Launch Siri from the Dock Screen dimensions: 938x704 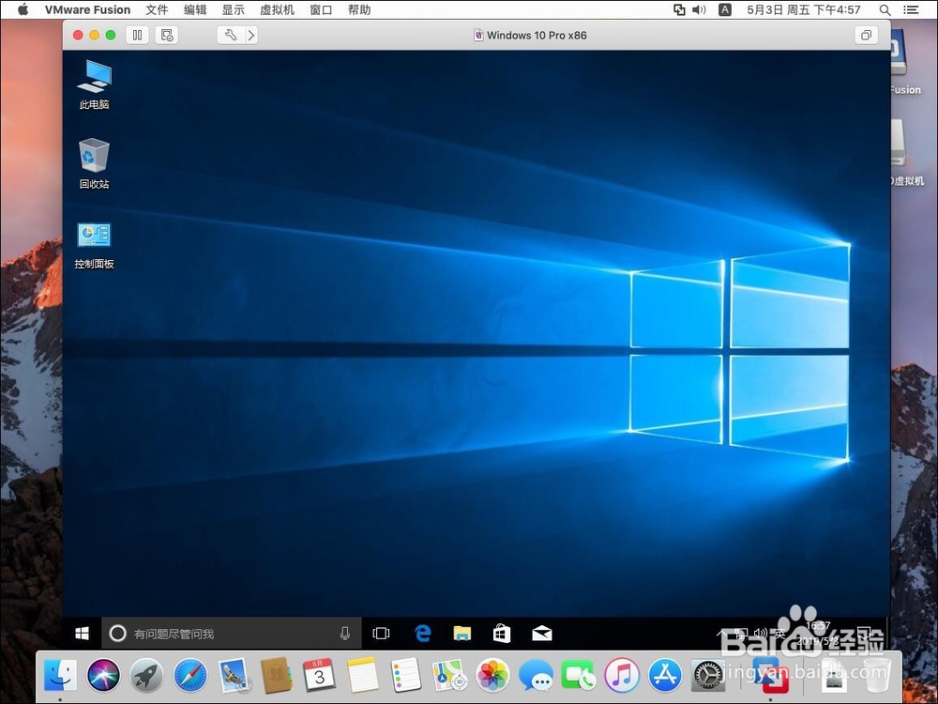[x=103, y=675]
